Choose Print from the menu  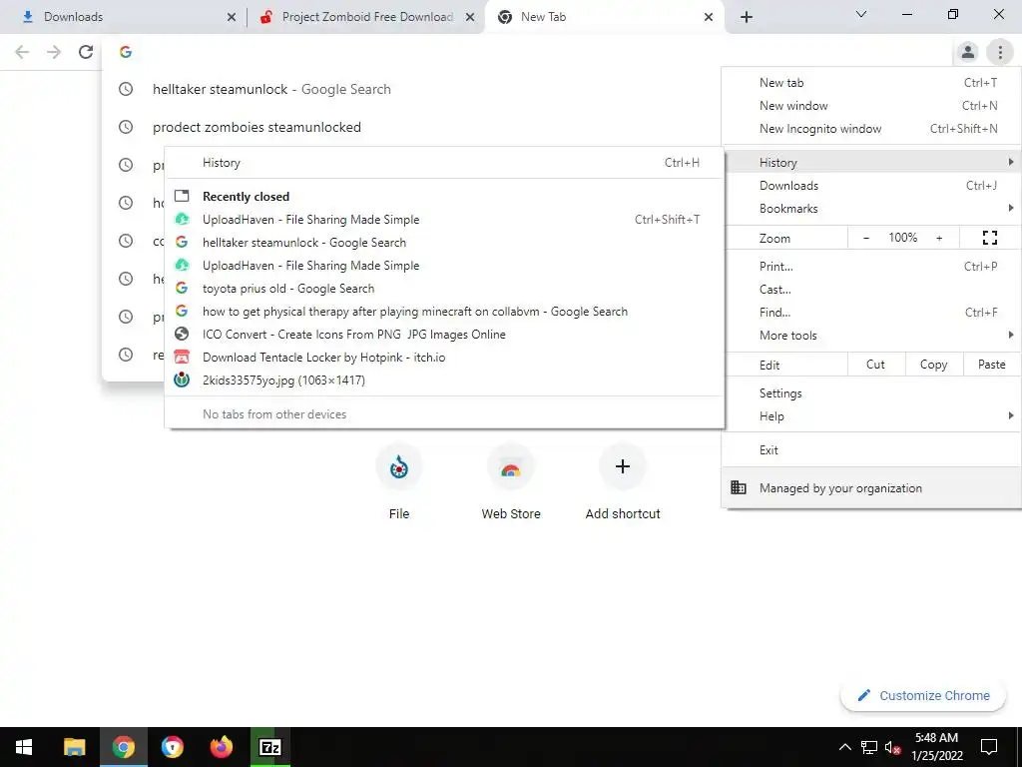click(x=871, y=266)
